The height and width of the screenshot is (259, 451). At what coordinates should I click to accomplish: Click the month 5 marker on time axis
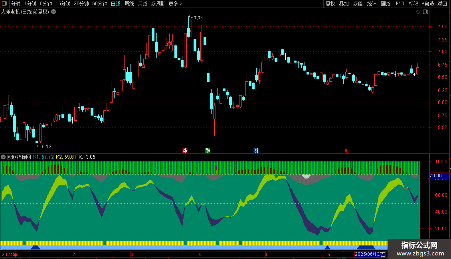tap(267, 255)
